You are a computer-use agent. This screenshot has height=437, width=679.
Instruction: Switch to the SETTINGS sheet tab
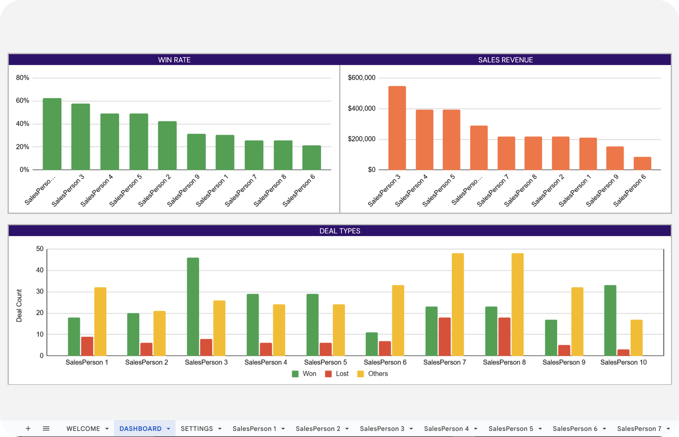197,428
